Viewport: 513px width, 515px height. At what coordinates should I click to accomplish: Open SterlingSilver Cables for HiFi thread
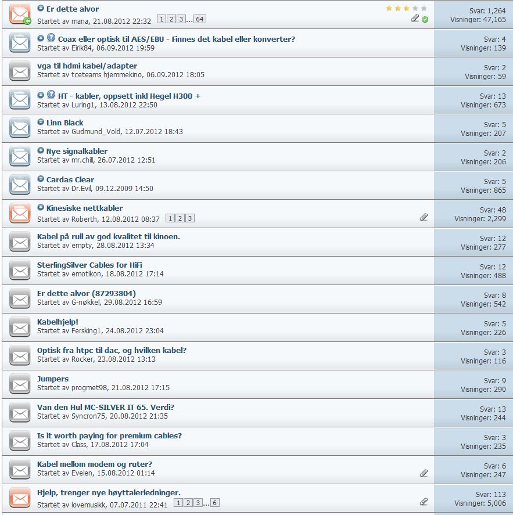point(89,265)
